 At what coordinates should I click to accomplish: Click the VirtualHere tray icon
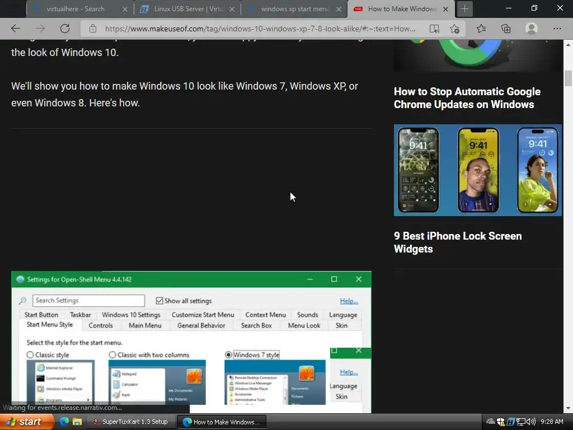[510, 422]
